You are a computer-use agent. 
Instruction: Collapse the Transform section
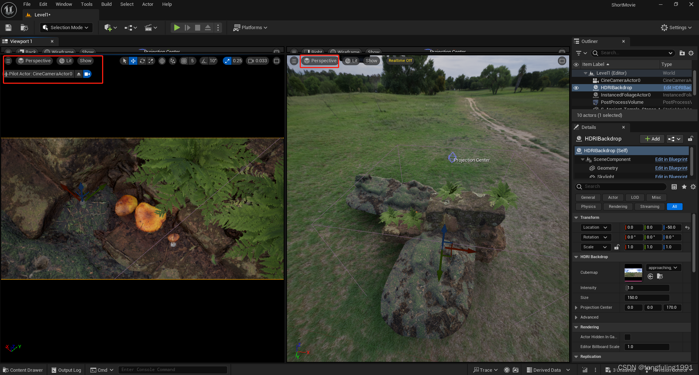(x=576, y=218)
